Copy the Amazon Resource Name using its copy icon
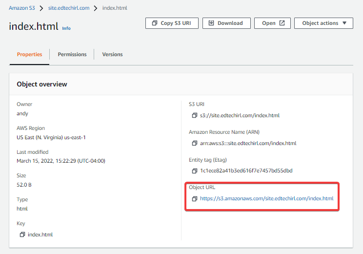Image resolution: width=363 pixels, height=254 pixels. click(x=195, y=143)
